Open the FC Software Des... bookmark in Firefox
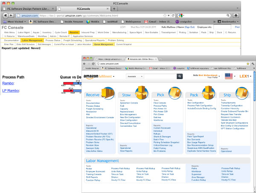256x193 pixels. pos(43,22)
